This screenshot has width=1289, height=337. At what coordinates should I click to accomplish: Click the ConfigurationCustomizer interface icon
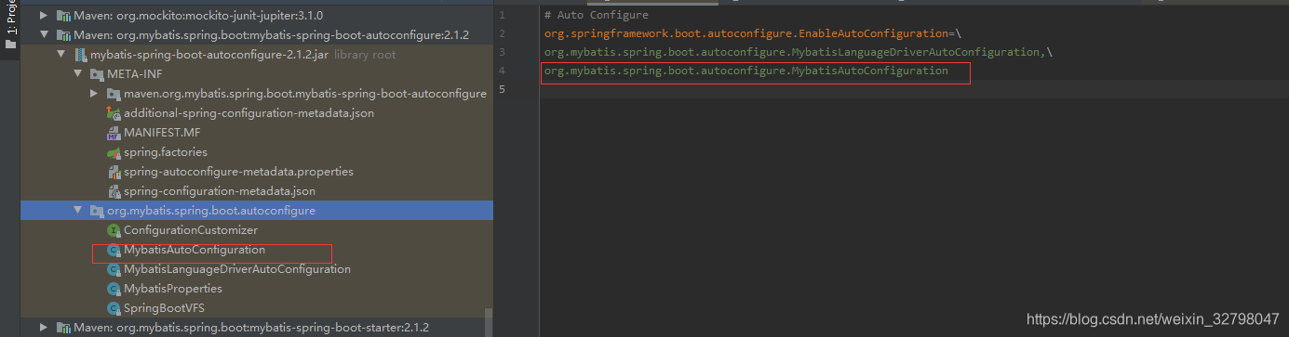coord(114,230)
